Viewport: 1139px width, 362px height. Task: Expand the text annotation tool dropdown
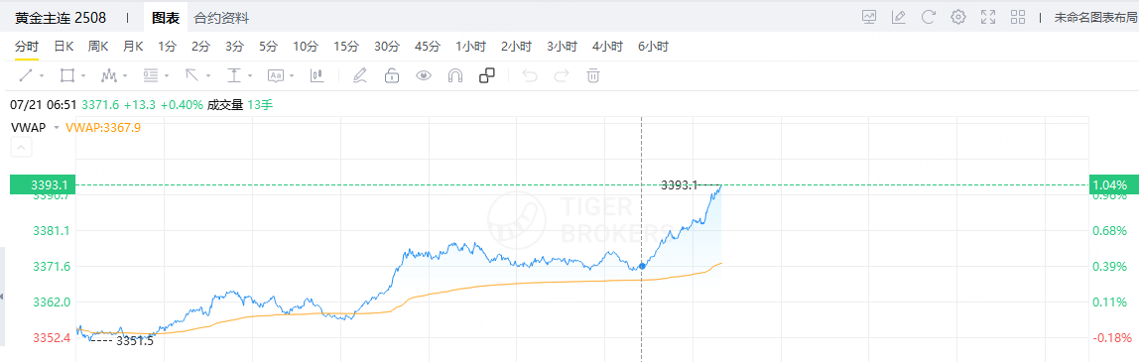coord(293,75)
